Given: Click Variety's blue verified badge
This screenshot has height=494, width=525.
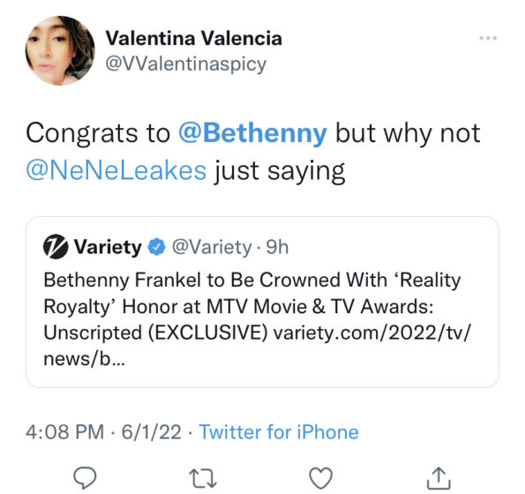Looking at the screenshot, I should [157, 247].
